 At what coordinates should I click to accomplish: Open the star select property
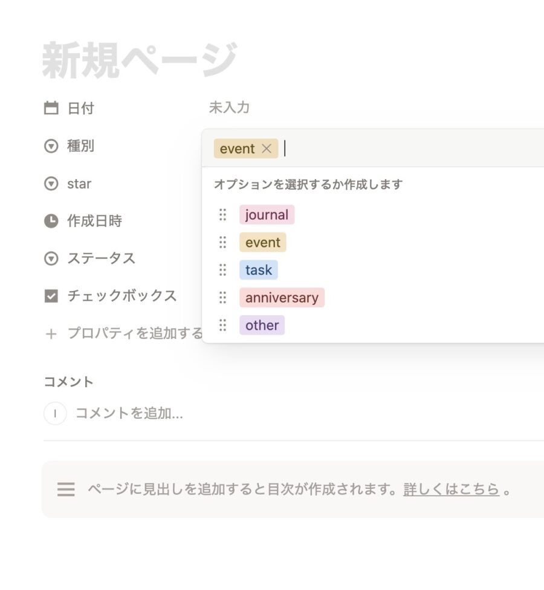(79, 183)
